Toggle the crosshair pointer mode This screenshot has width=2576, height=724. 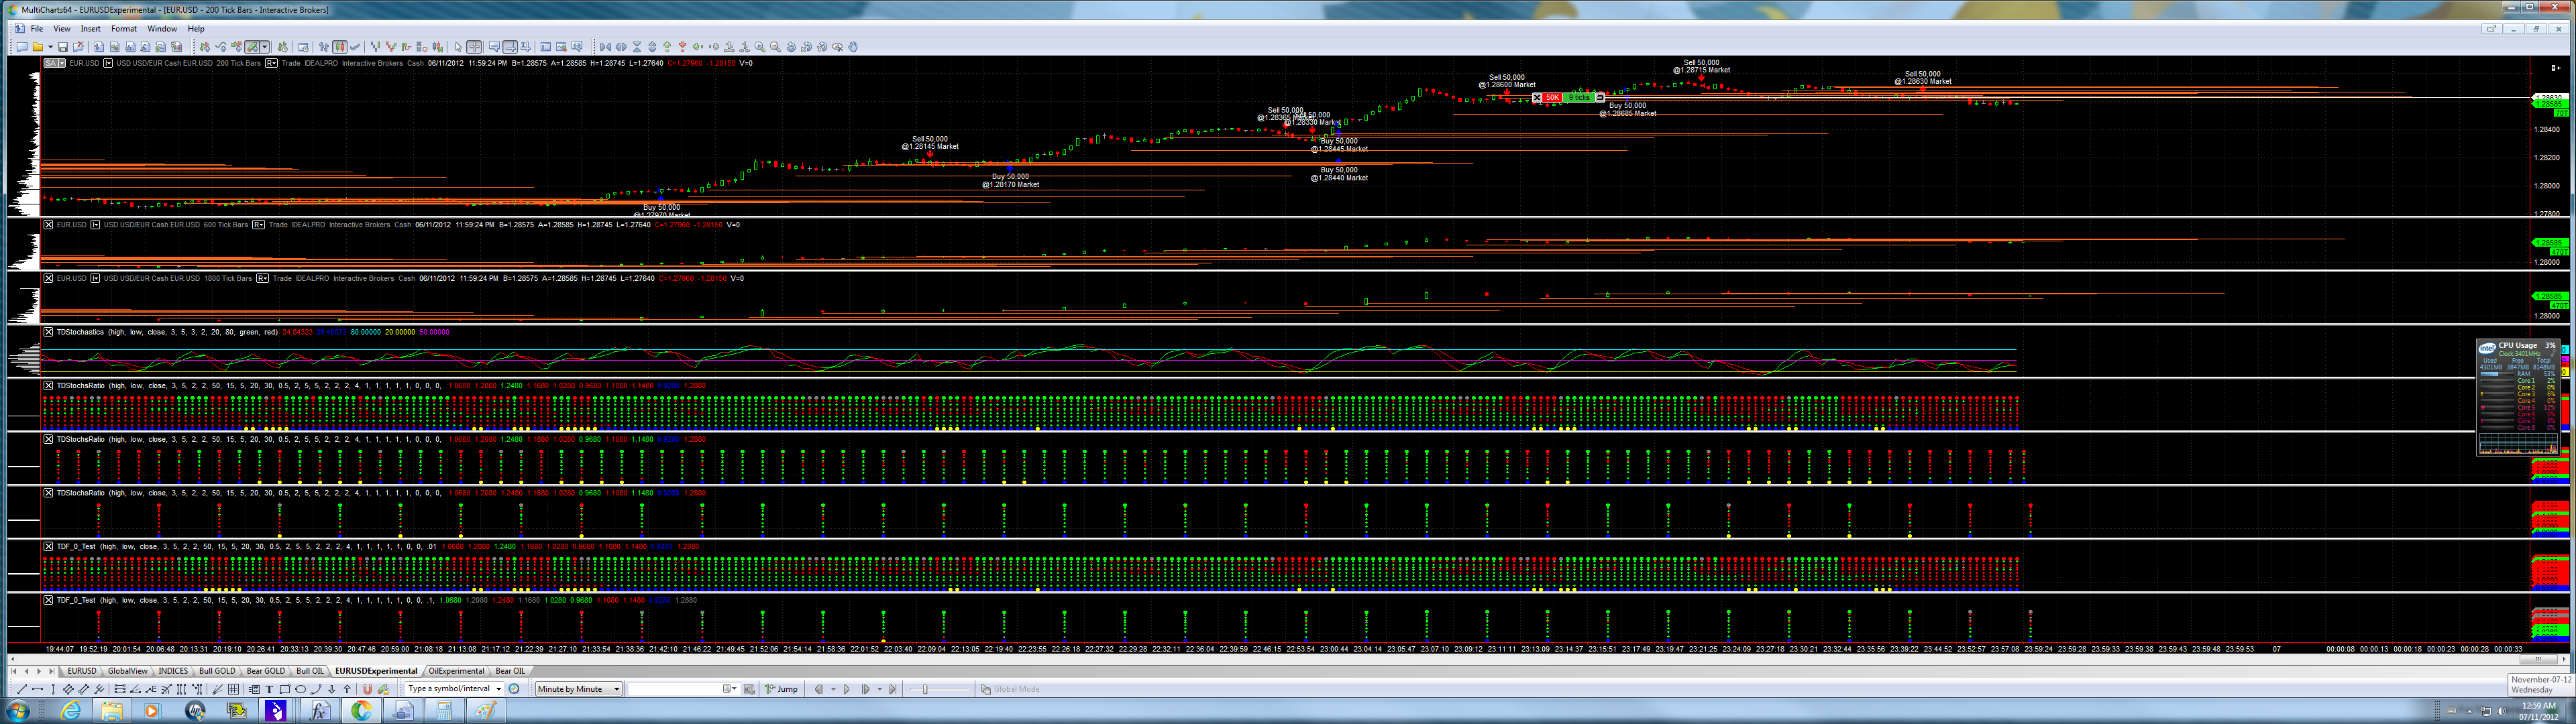pos(475,47)
